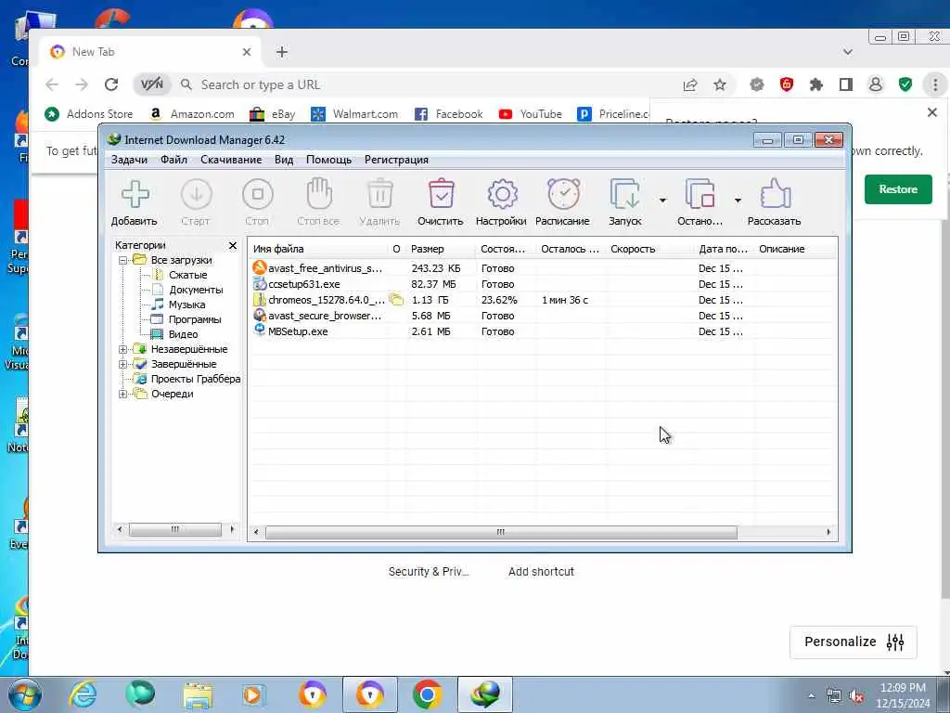The image size is (950, 713).
Task: Open the YouTube bookmark
Action: [530, 114]
